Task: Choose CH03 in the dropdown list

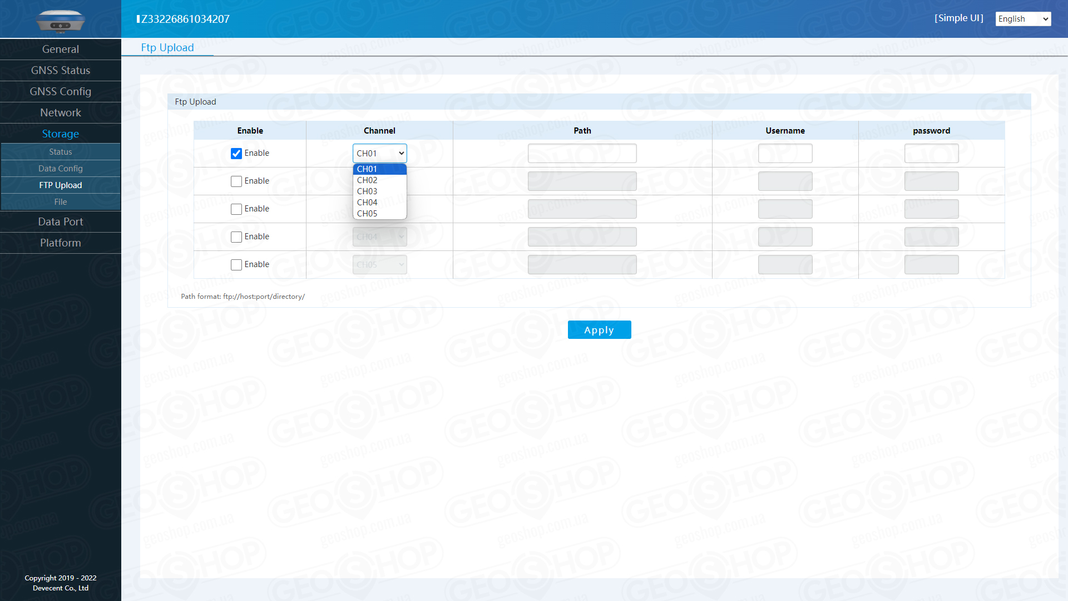Action: pyautogui.click(x=380, y=191)
